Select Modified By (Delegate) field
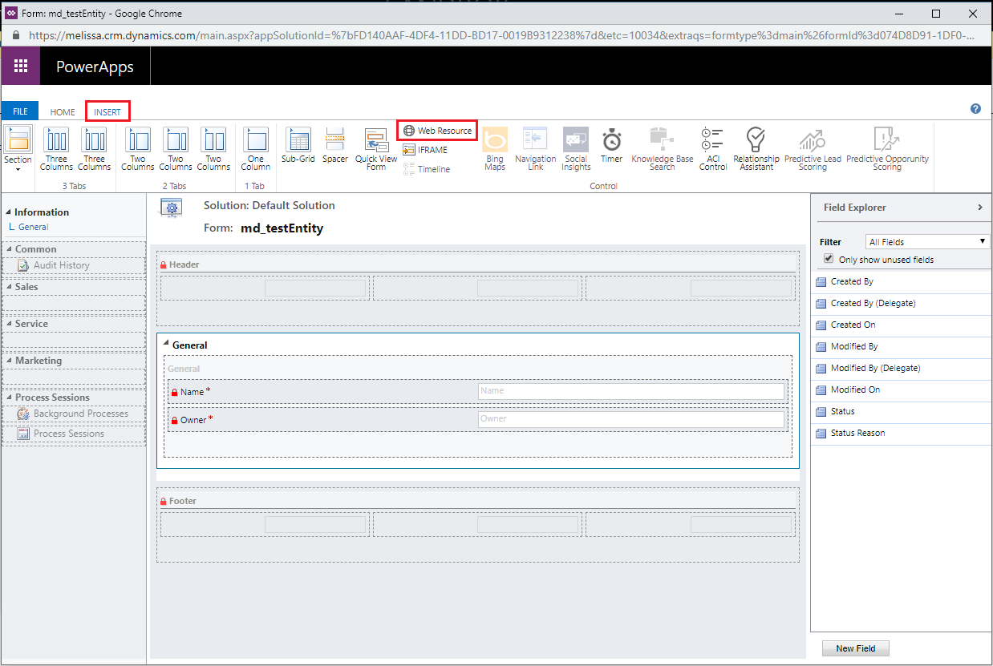The image size is (993, 666). tap(902, 369)
